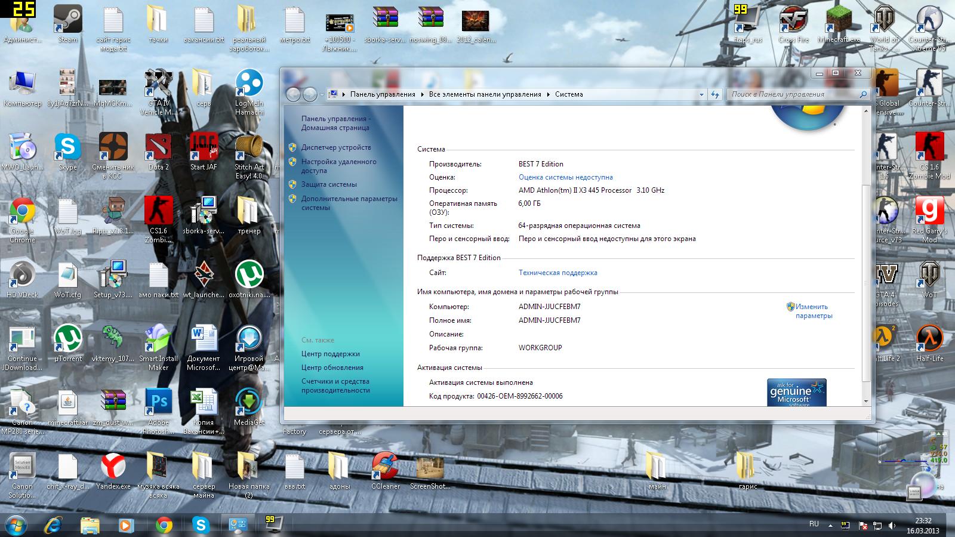Click the System window scroll down arrow
The width and height of the screenshot is (955, 537).
click(867, 402)
